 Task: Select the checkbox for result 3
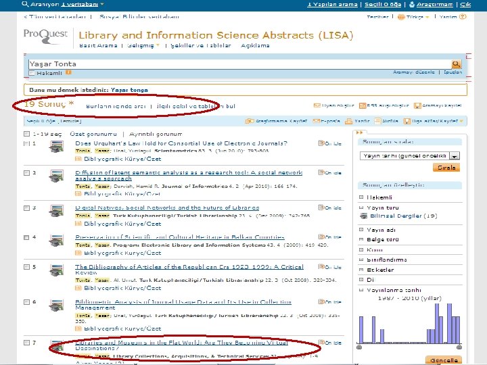click(26, 208)
